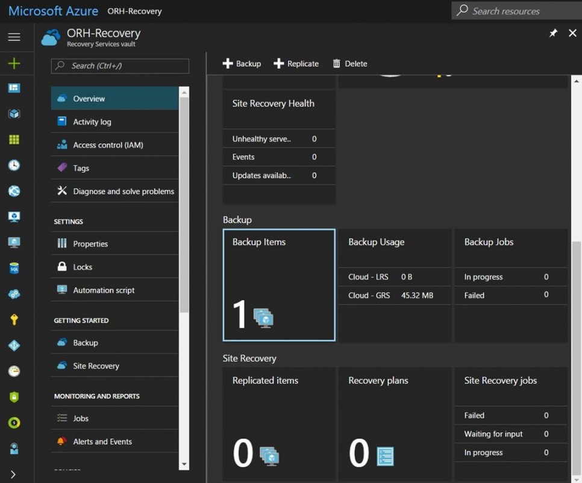Click the menu scrollbar up arrow
Image resolution: width=582 pixels, height=483 pixels.
[184, 92]
